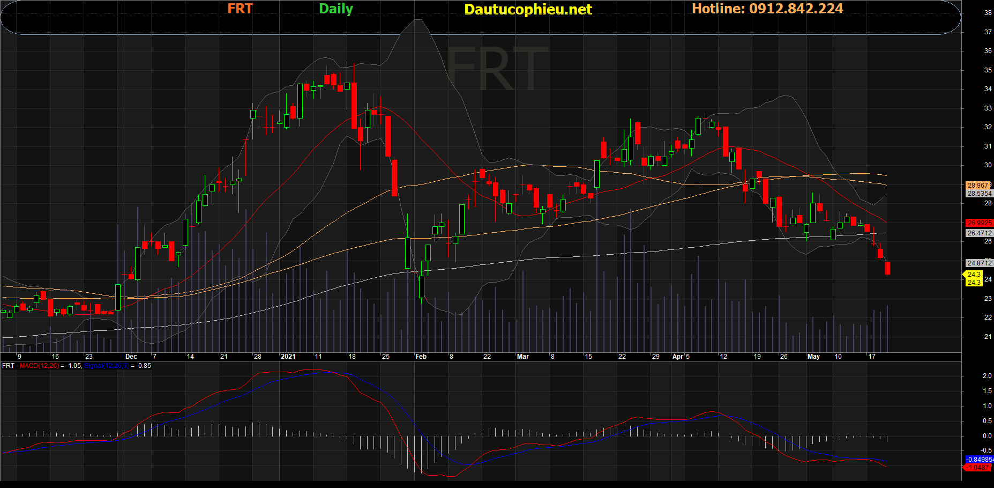Click the Feb label on time axis
994x488 pixels.
421,357
